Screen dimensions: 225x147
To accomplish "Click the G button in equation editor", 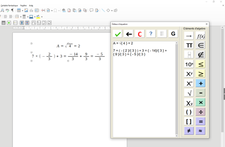I will click(173, 34).
